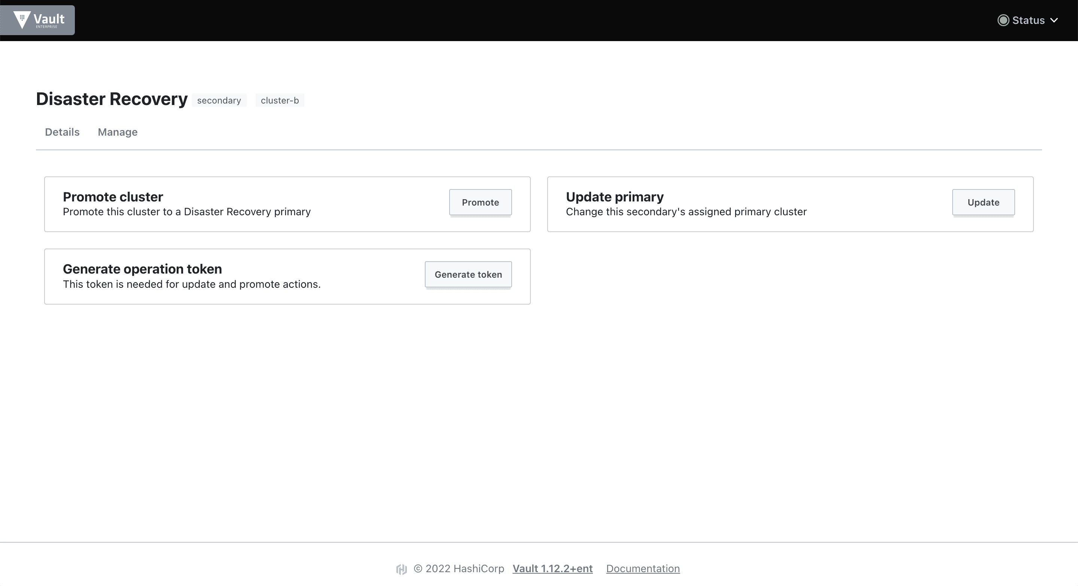The width and height of the screenshot is (1078, 586).
Task: Open the Vault Documentation link
Action: click(643, 569)
